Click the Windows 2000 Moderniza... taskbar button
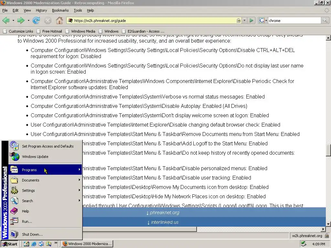Image resolution: width=331 pixels, height=248 pixels. click(87, 244)
